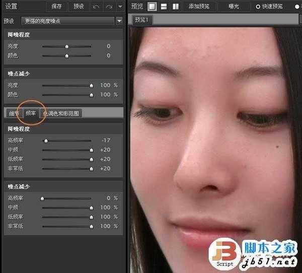Click the 亮度 noise reduction slider handle
The height and width of the screenshot is (273, 302).
pos(91,86)
